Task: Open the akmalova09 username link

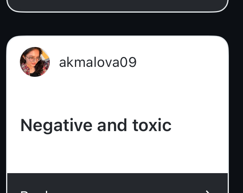Action: 98,62
